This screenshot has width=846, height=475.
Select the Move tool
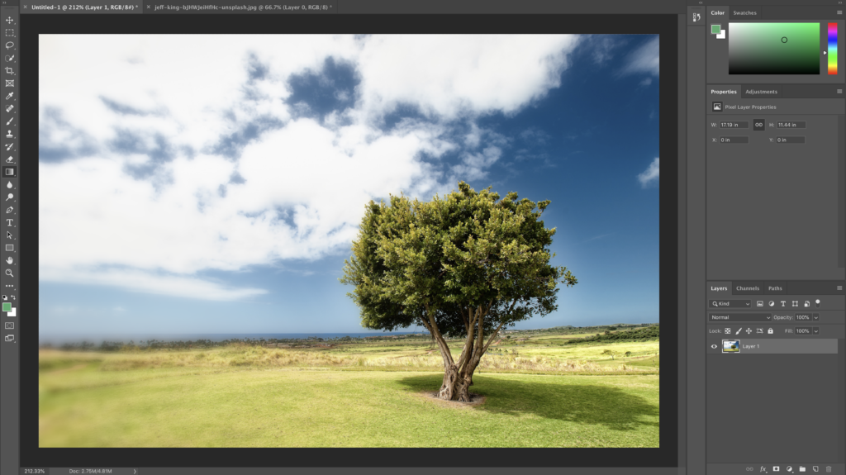(x=10, y=20)
